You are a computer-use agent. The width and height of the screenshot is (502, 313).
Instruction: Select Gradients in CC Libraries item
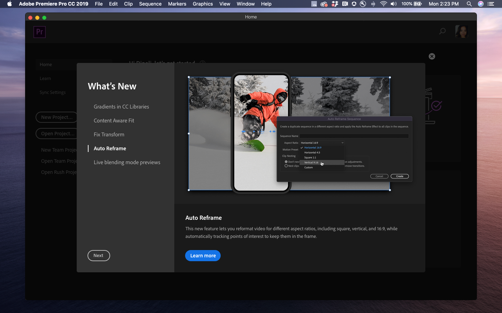[121, 107]
